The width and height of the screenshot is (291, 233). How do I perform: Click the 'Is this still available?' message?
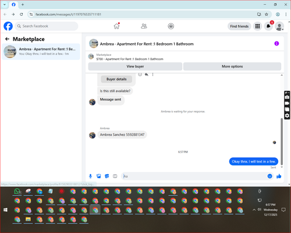click(x=115, y=91)
